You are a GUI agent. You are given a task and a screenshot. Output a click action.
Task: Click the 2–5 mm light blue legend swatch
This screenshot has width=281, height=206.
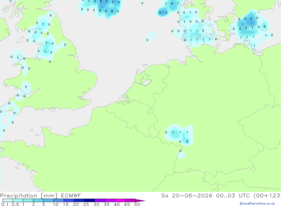[38, 200]
